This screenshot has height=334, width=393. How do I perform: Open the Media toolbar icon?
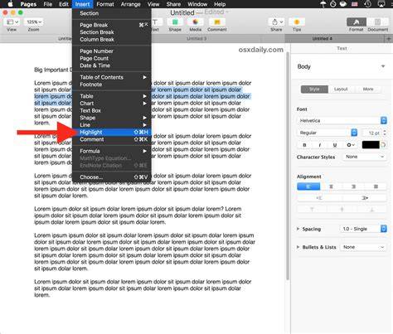(x=196, y=22)
